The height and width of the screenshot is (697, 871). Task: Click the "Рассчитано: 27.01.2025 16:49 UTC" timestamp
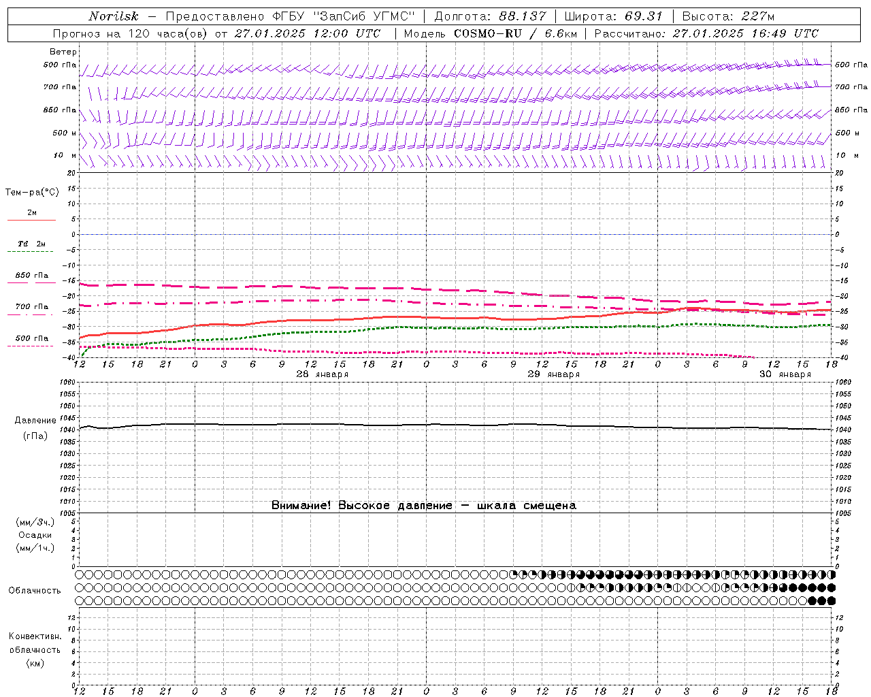[x=706, y=33]
